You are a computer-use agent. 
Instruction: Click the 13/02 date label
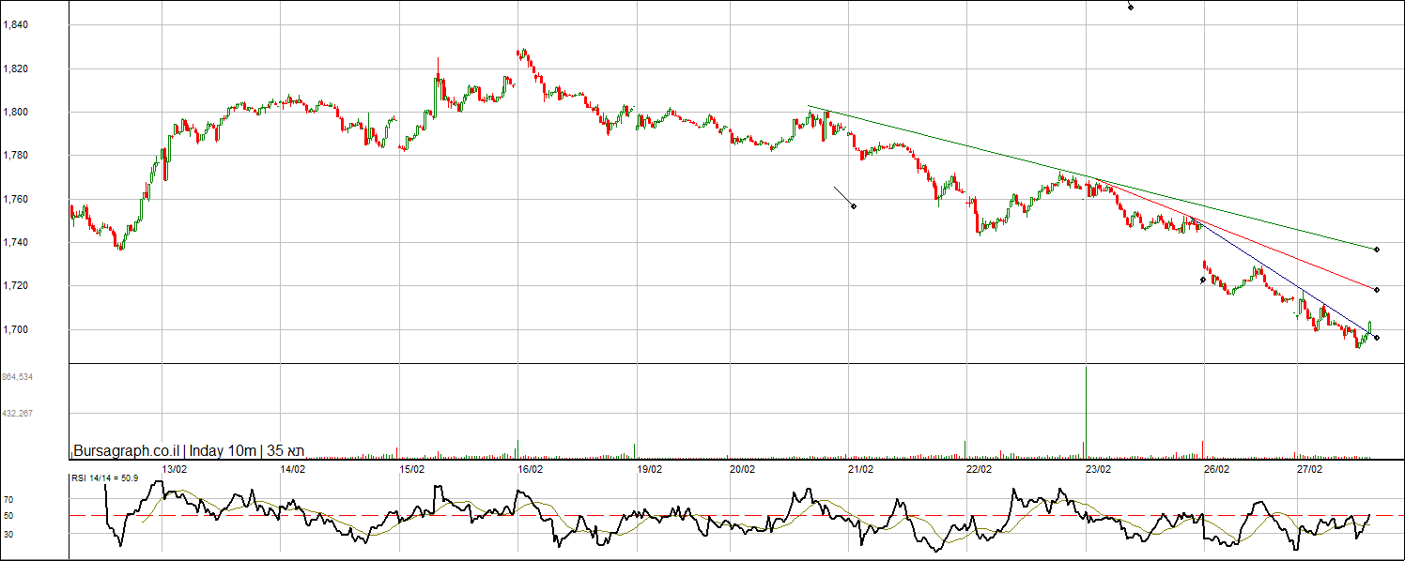click(175, 468)
